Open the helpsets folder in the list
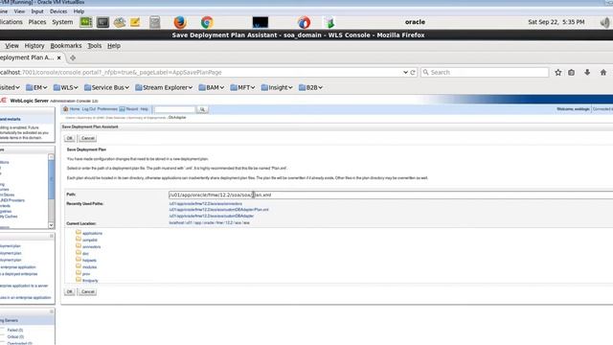Screen dimensions: 613x345 click(x=89, y=260)
